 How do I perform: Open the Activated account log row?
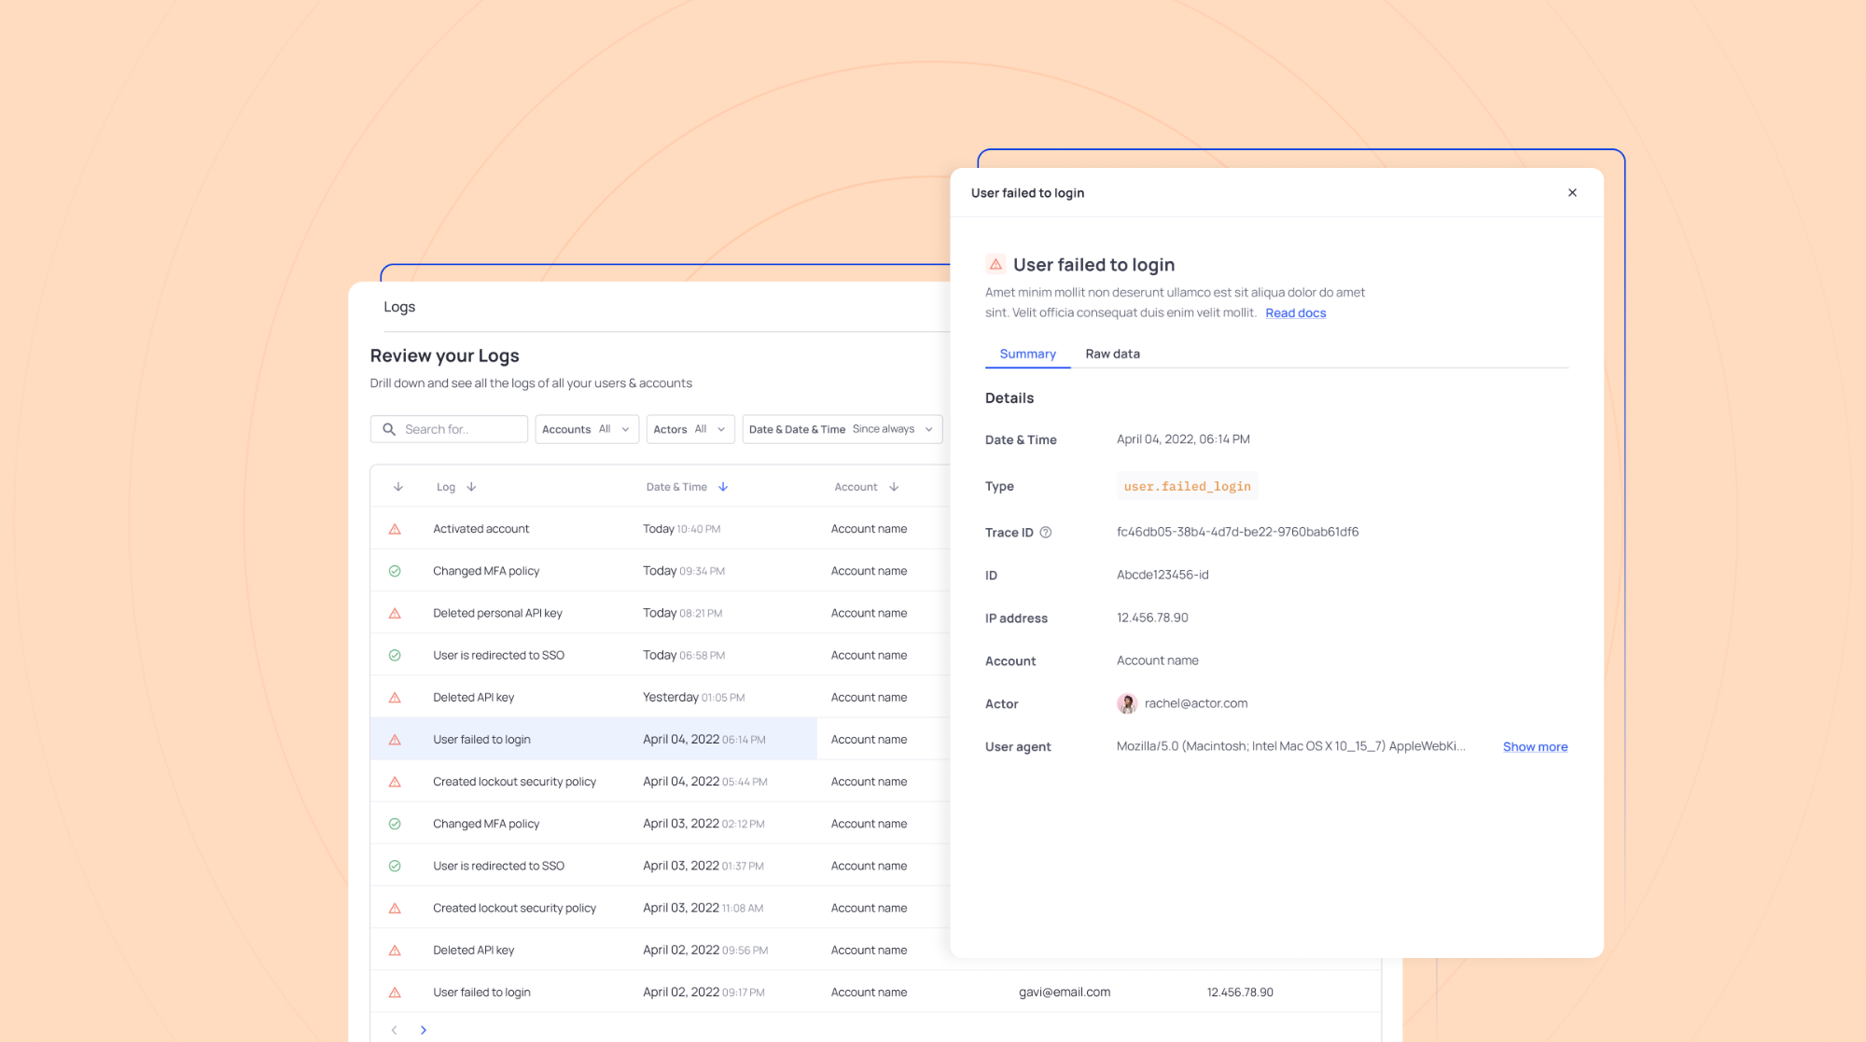(660, 529)
